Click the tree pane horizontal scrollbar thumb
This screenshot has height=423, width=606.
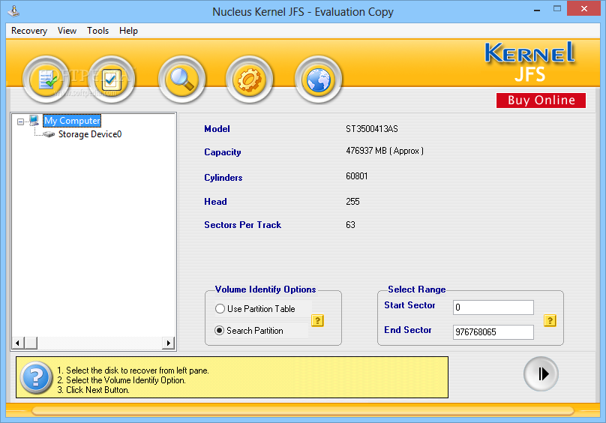pos(31,343)
